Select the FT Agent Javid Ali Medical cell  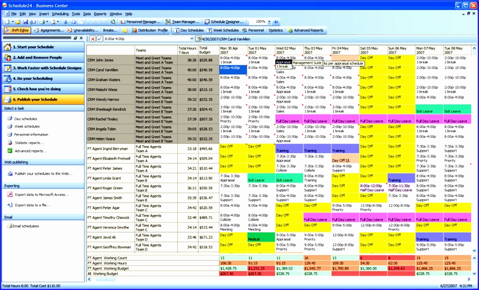coord(261,238)
